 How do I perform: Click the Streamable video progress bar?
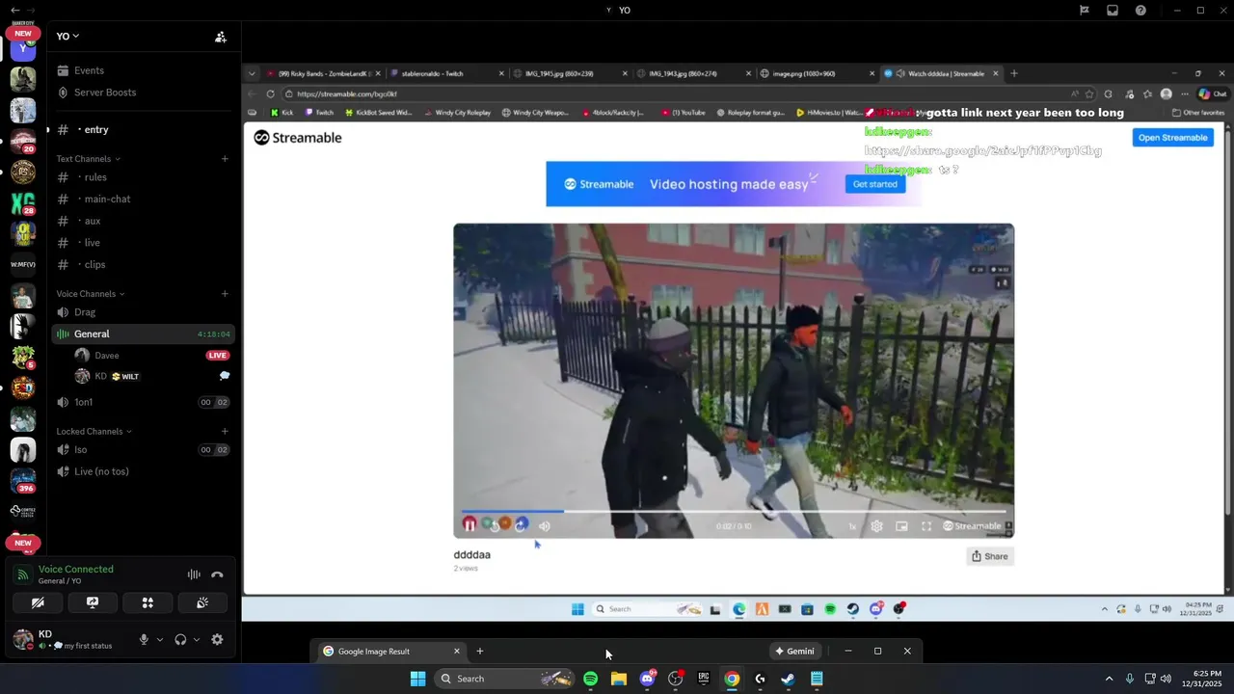click(734, 512)
